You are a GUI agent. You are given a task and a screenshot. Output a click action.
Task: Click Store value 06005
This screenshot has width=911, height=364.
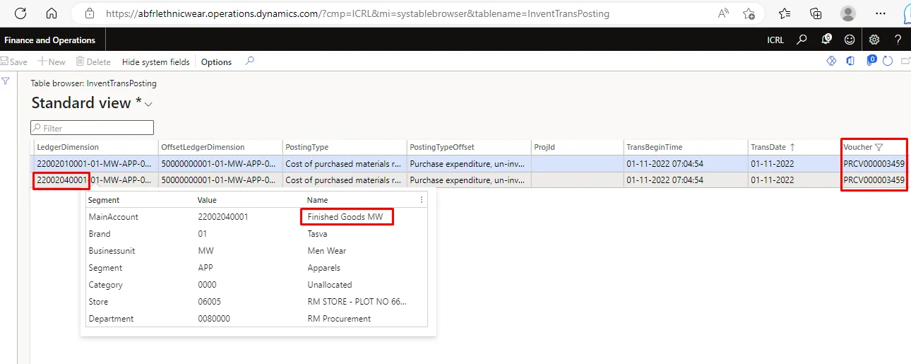click(x=210, y=302)
